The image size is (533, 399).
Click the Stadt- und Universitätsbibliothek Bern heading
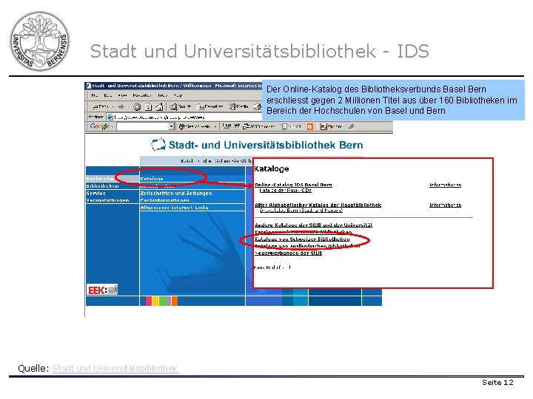coord(266,145)
